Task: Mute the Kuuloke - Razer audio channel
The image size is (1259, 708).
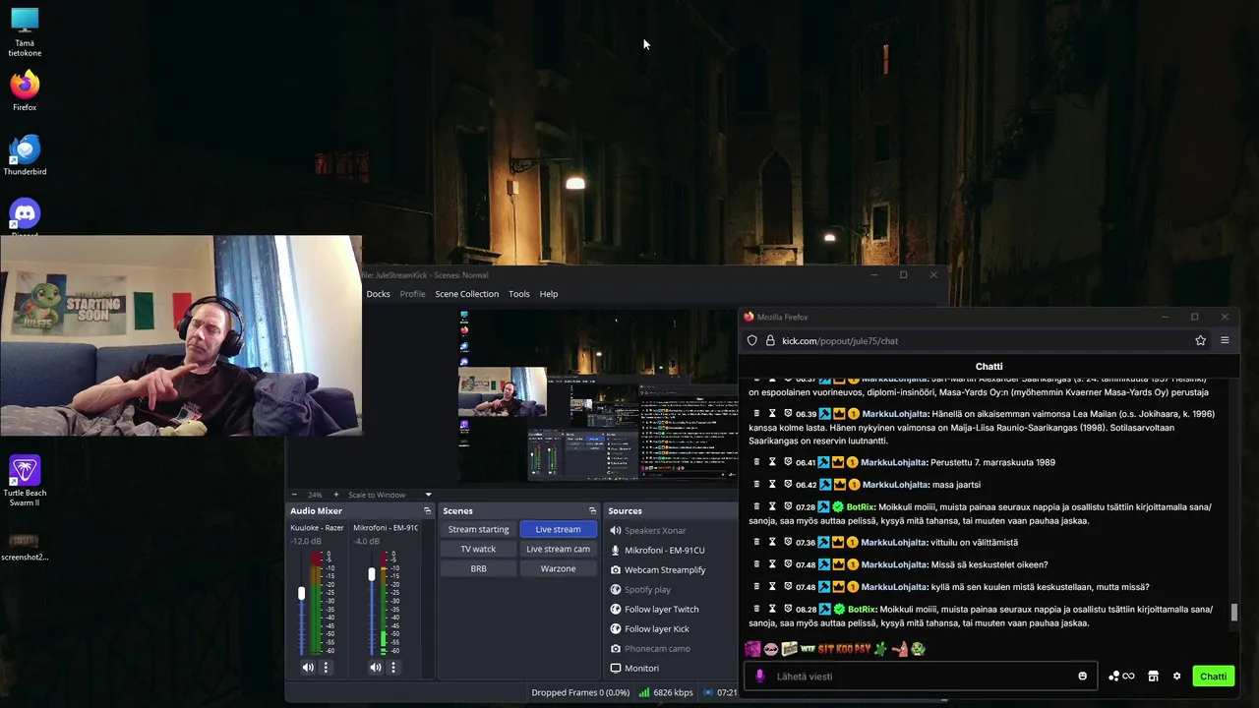Action: [308, 667]
